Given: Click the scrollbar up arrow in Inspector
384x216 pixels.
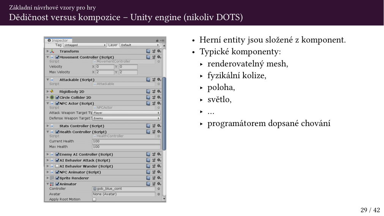Looking at the screenshot, I should 164,46.
